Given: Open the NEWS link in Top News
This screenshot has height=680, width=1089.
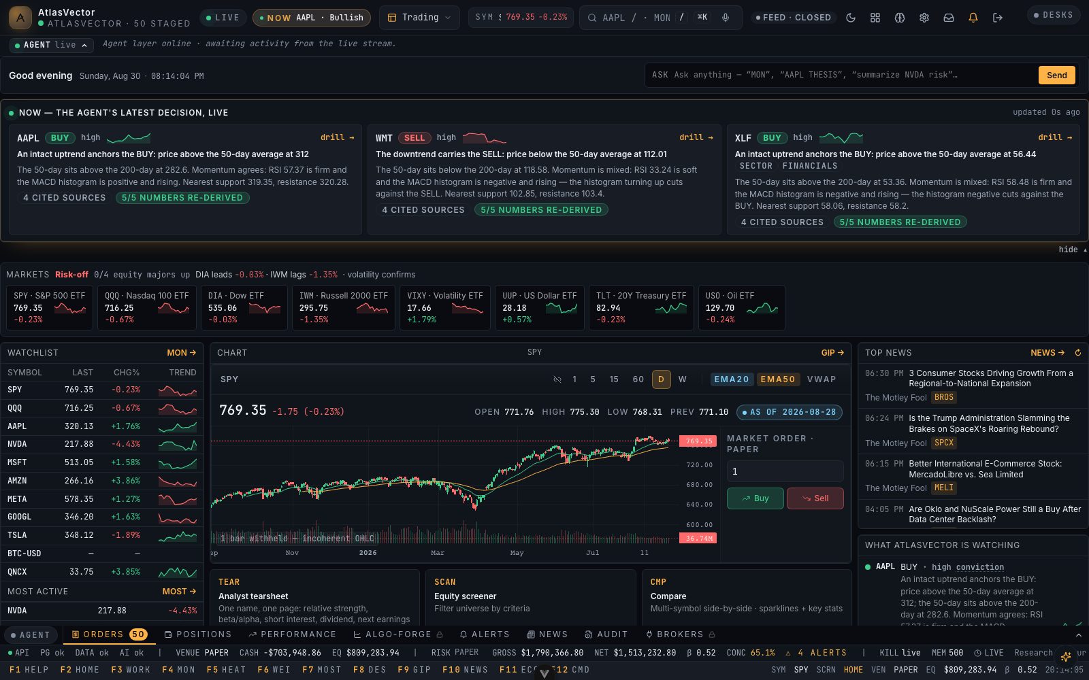Looking at the screenshot, I should coord(1047,353).
